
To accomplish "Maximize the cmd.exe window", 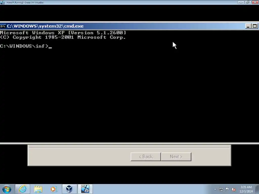I will 255,26.
